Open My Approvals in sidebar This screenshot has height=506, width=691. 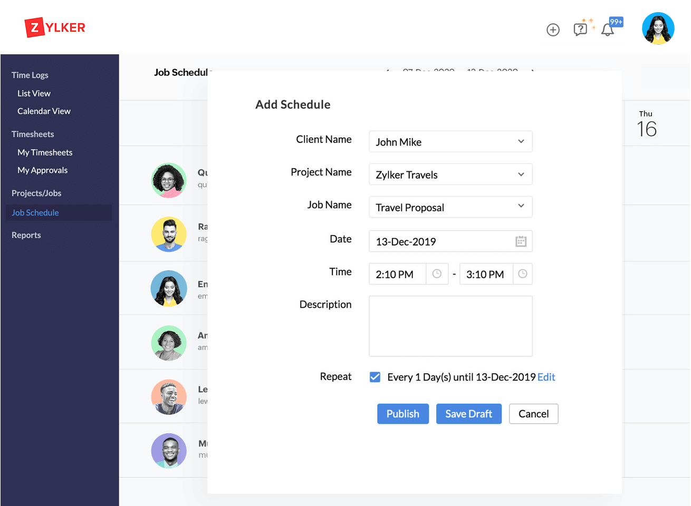(42, 170)
